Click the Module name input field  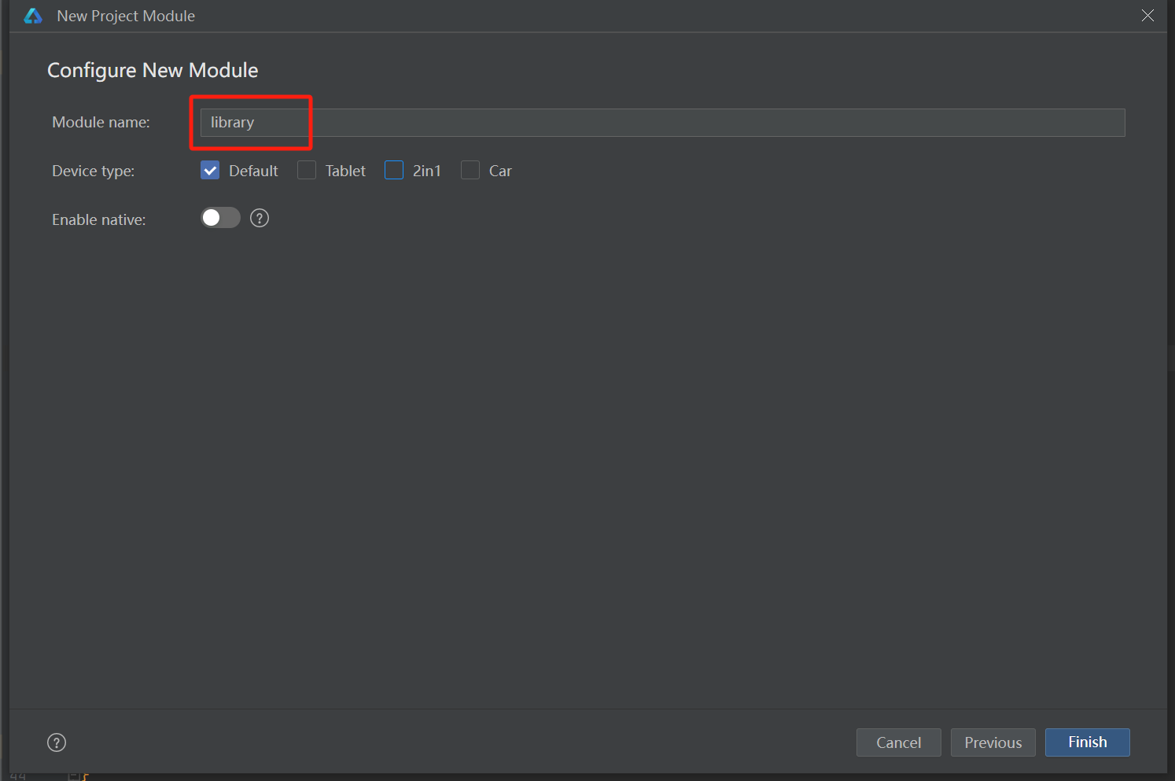tap(662, 123)
